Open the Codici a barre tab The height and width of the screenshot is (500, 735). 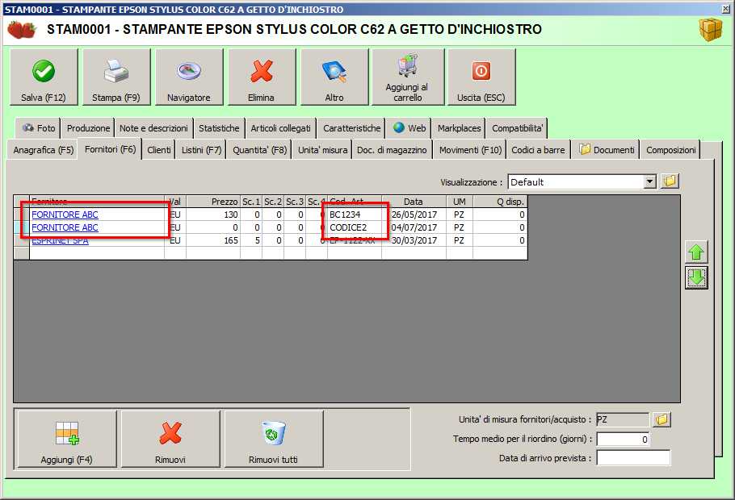pos(538,150)
